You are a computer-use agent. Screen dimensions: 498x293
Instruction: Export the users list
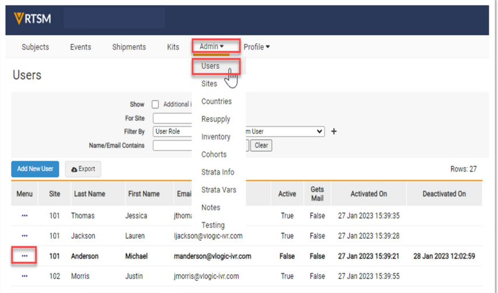(83, 169)
